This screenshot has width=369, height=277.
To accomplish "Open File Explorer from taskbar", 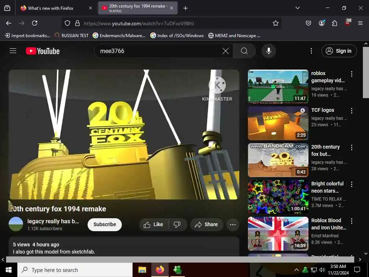I will click(142, 270).
